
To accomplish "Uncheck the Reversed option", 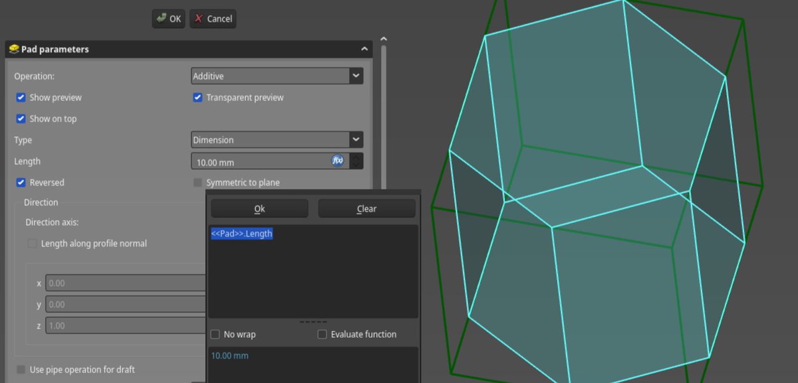I will click(x=19, y=182).
